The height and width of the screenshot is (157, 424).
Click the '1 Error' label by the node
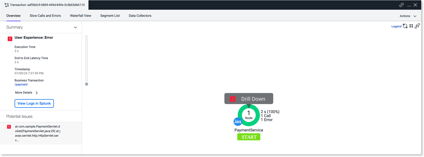[266, 120]
